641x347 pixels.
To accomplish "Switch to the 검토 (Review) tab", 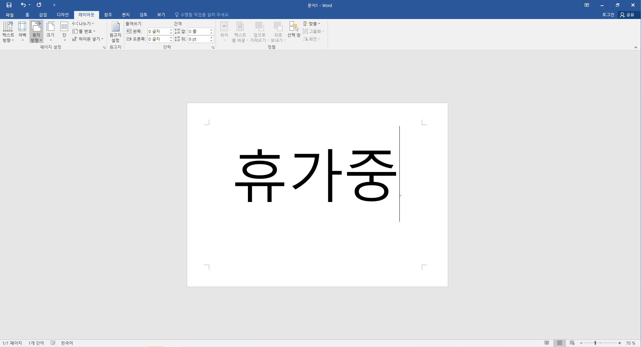I will point(143,15).
